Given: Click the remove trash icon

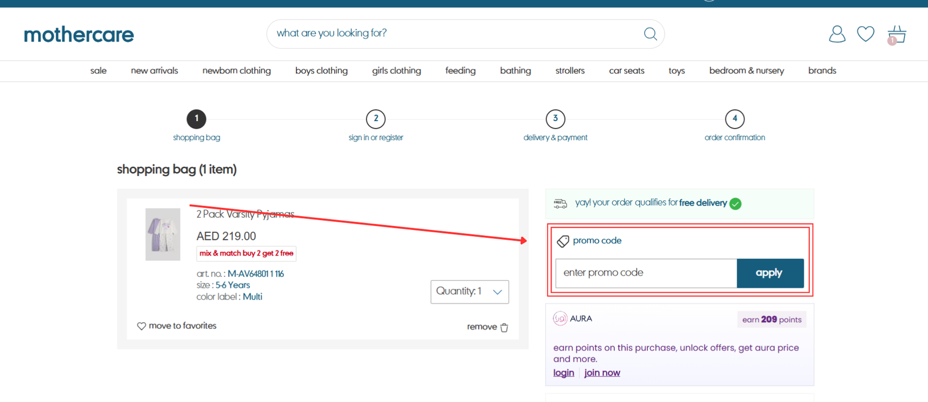Looking at the screenshot, I should click(x=504, y=327).
